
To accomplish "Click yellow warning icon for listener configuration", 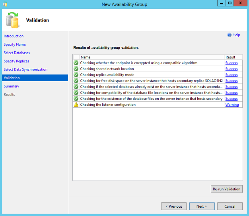I will click(76, 105).
